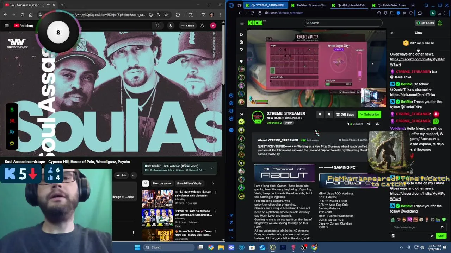Click the yellow star overlay icon

pos(12,143)
